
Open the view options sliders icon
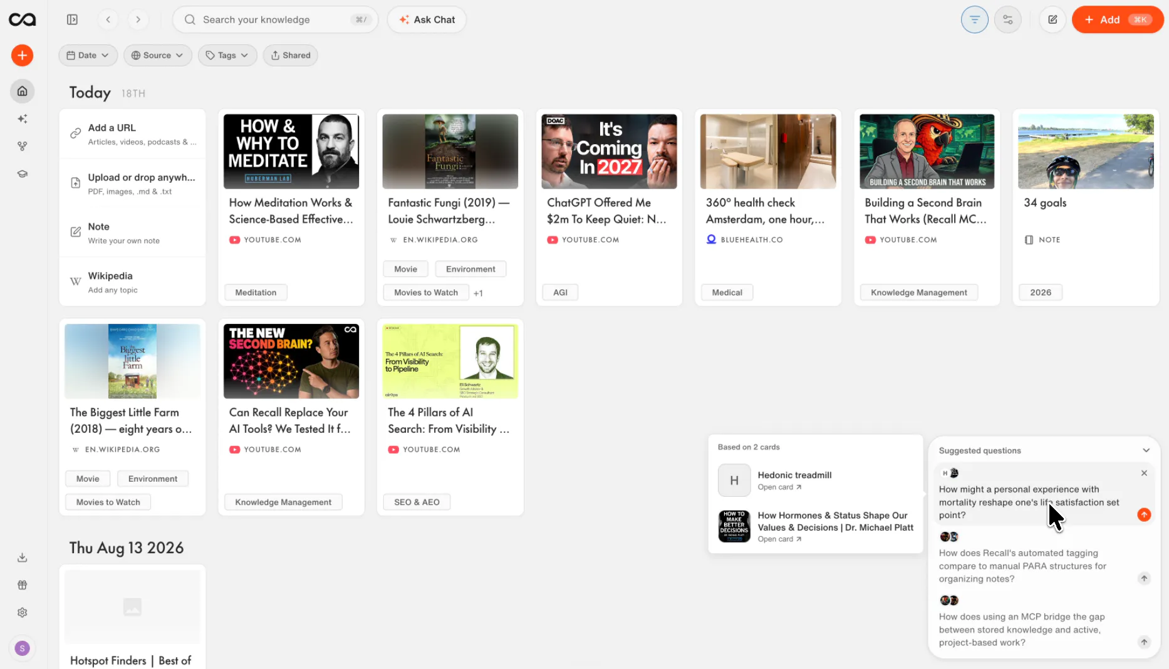tap(1008, 19)
